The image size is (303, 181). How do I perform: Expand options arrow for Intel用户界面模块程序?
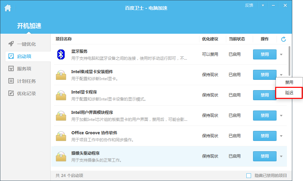[281, 116]
